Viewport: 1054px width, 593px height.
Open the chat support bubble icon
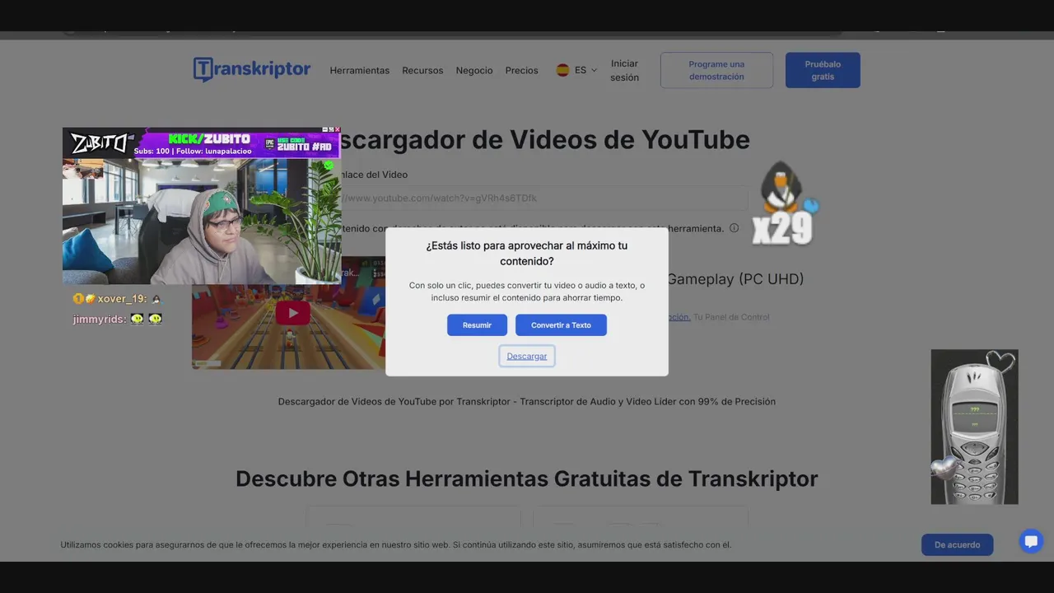pos(1031,541)
